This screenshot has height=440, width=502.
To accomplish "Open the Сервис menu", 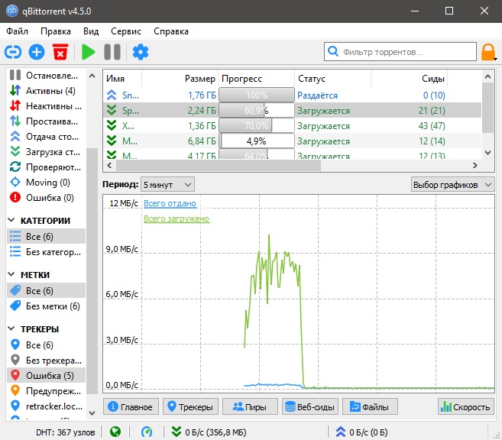I will pyautogui.click(x=125, y=31).
